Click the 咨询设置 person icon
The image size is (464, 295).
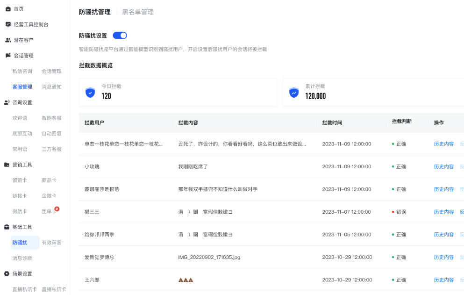[7, 102]
